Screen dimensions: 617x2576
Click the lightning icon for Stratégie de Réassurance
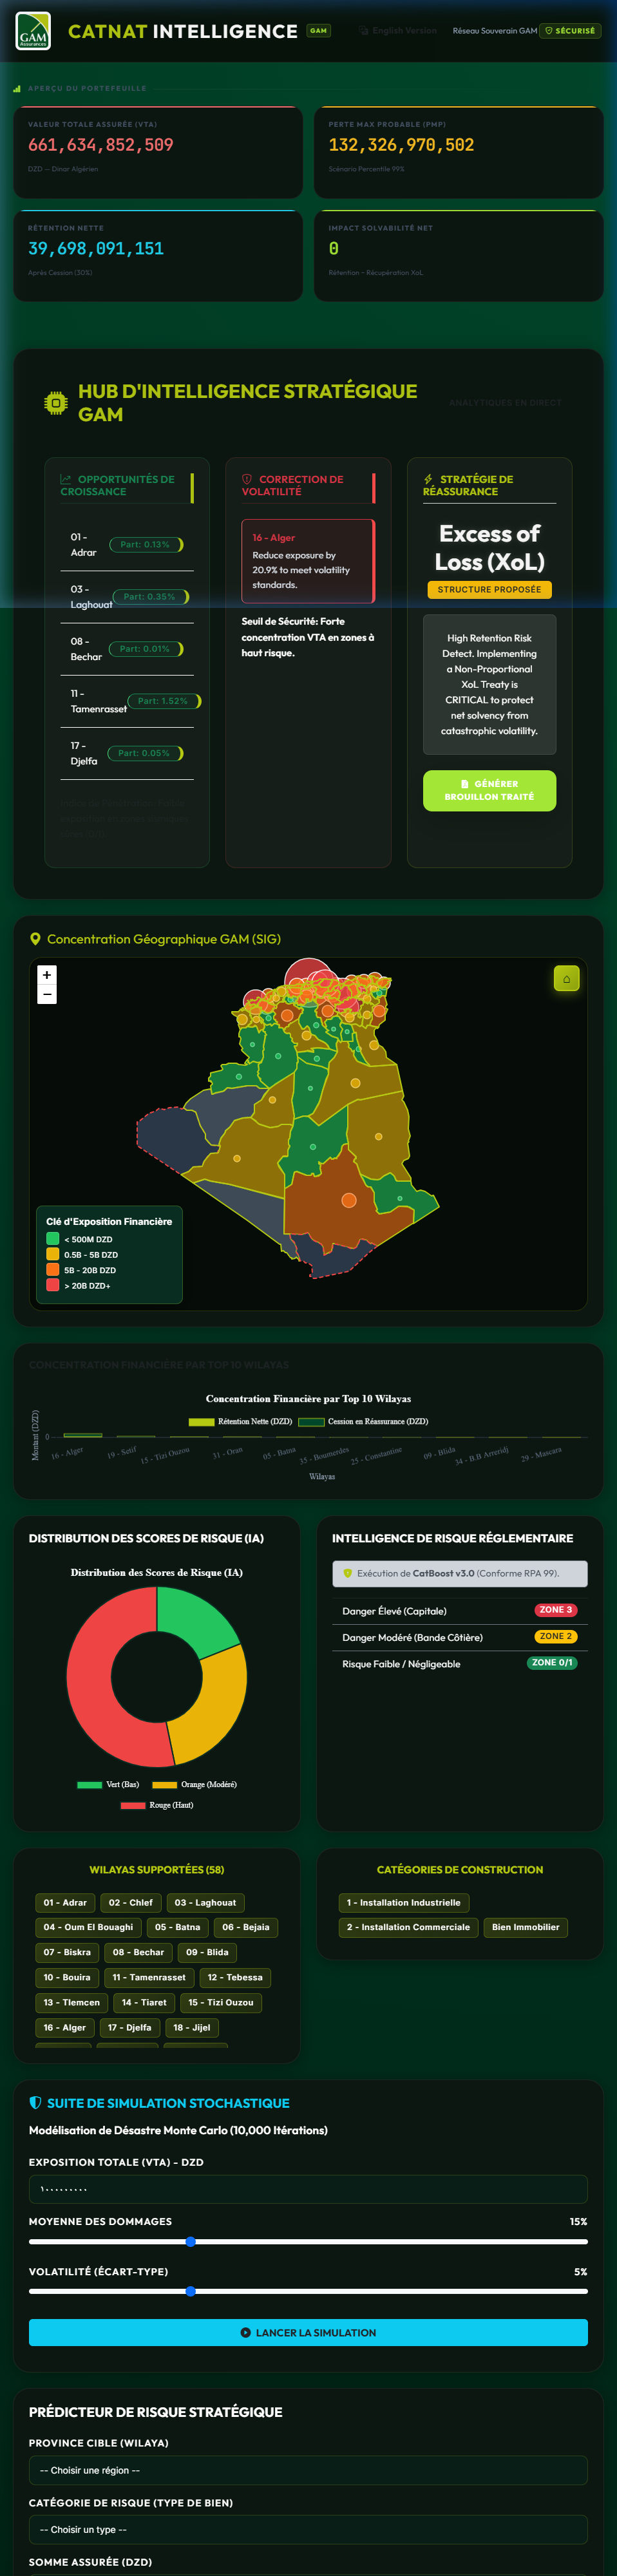point(428,479)
